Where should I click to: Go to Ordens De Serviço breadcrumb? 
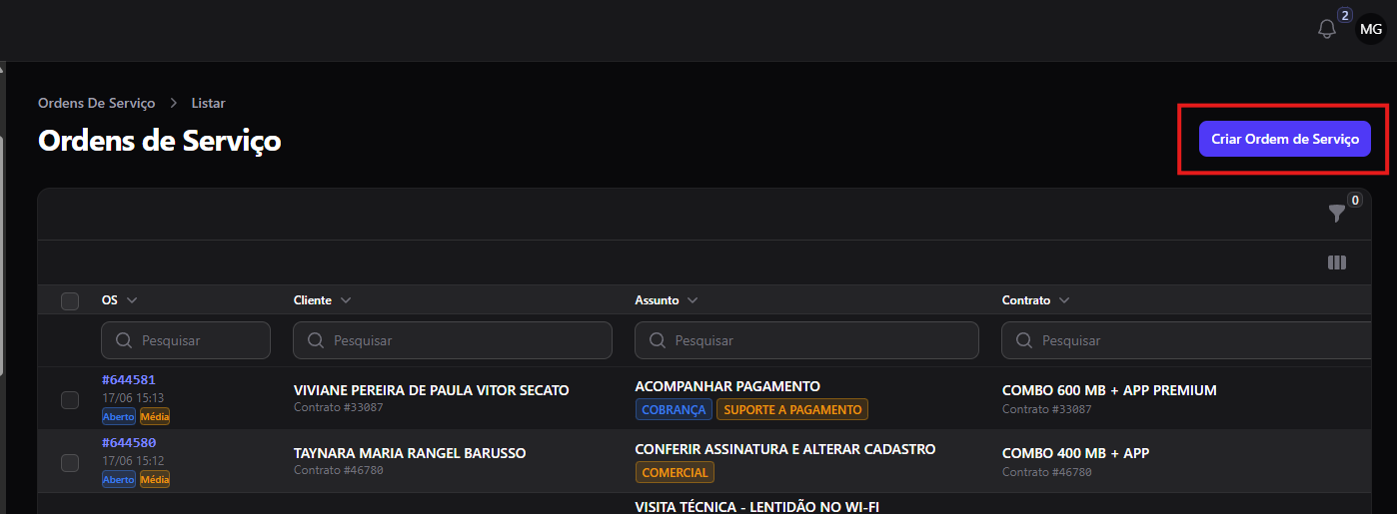pos(97,103)
